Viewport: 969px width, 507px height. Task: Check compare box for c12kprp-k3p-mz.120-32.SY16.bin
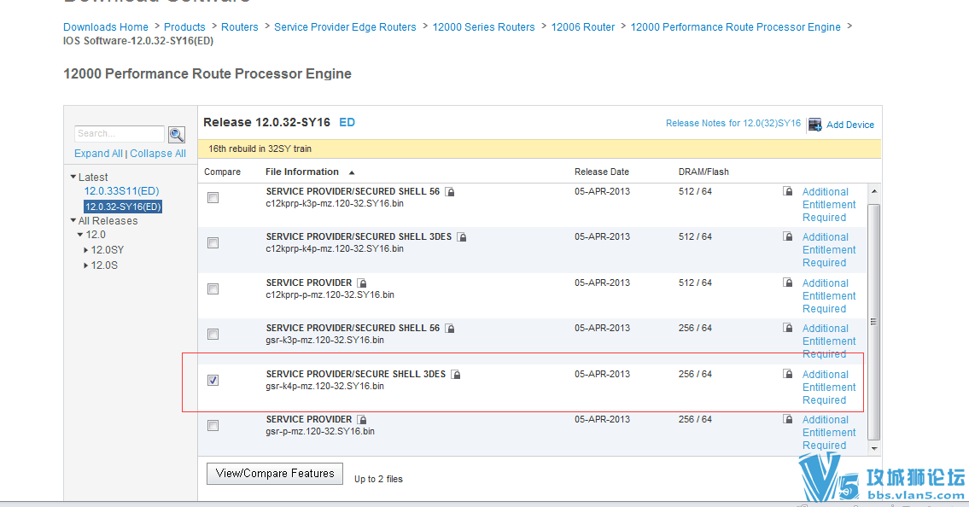pos(213,198)
